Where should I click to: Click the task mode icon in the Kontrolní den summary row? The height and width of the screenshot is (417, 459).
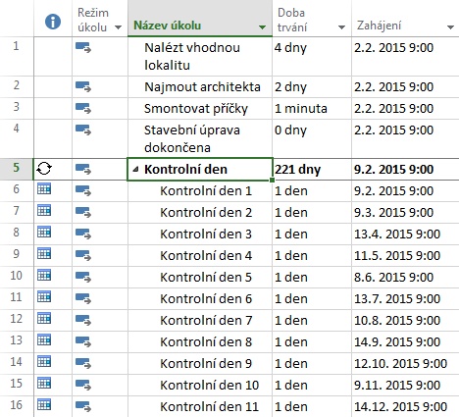[83, 170]
